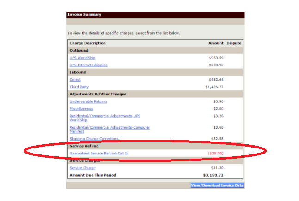Select the $11.30 Service Charge amount
This screenshot has height=201, width=299.
[217, 168]
